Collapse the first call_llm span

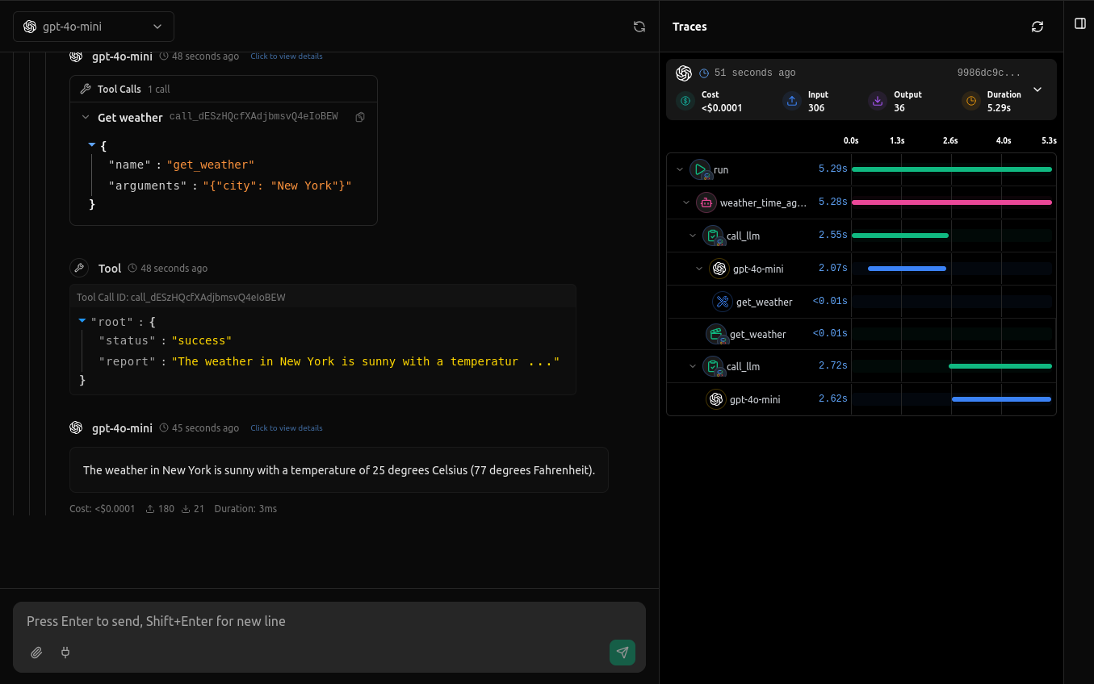pos(691,236)
